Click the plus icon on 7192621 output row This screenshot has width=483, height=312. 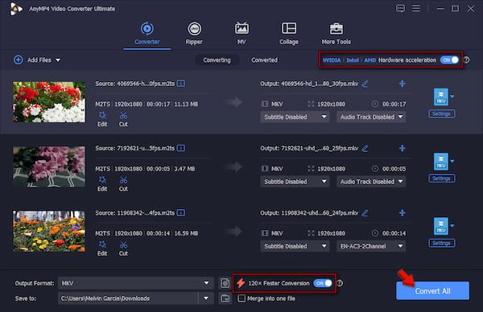click(402, 148)
